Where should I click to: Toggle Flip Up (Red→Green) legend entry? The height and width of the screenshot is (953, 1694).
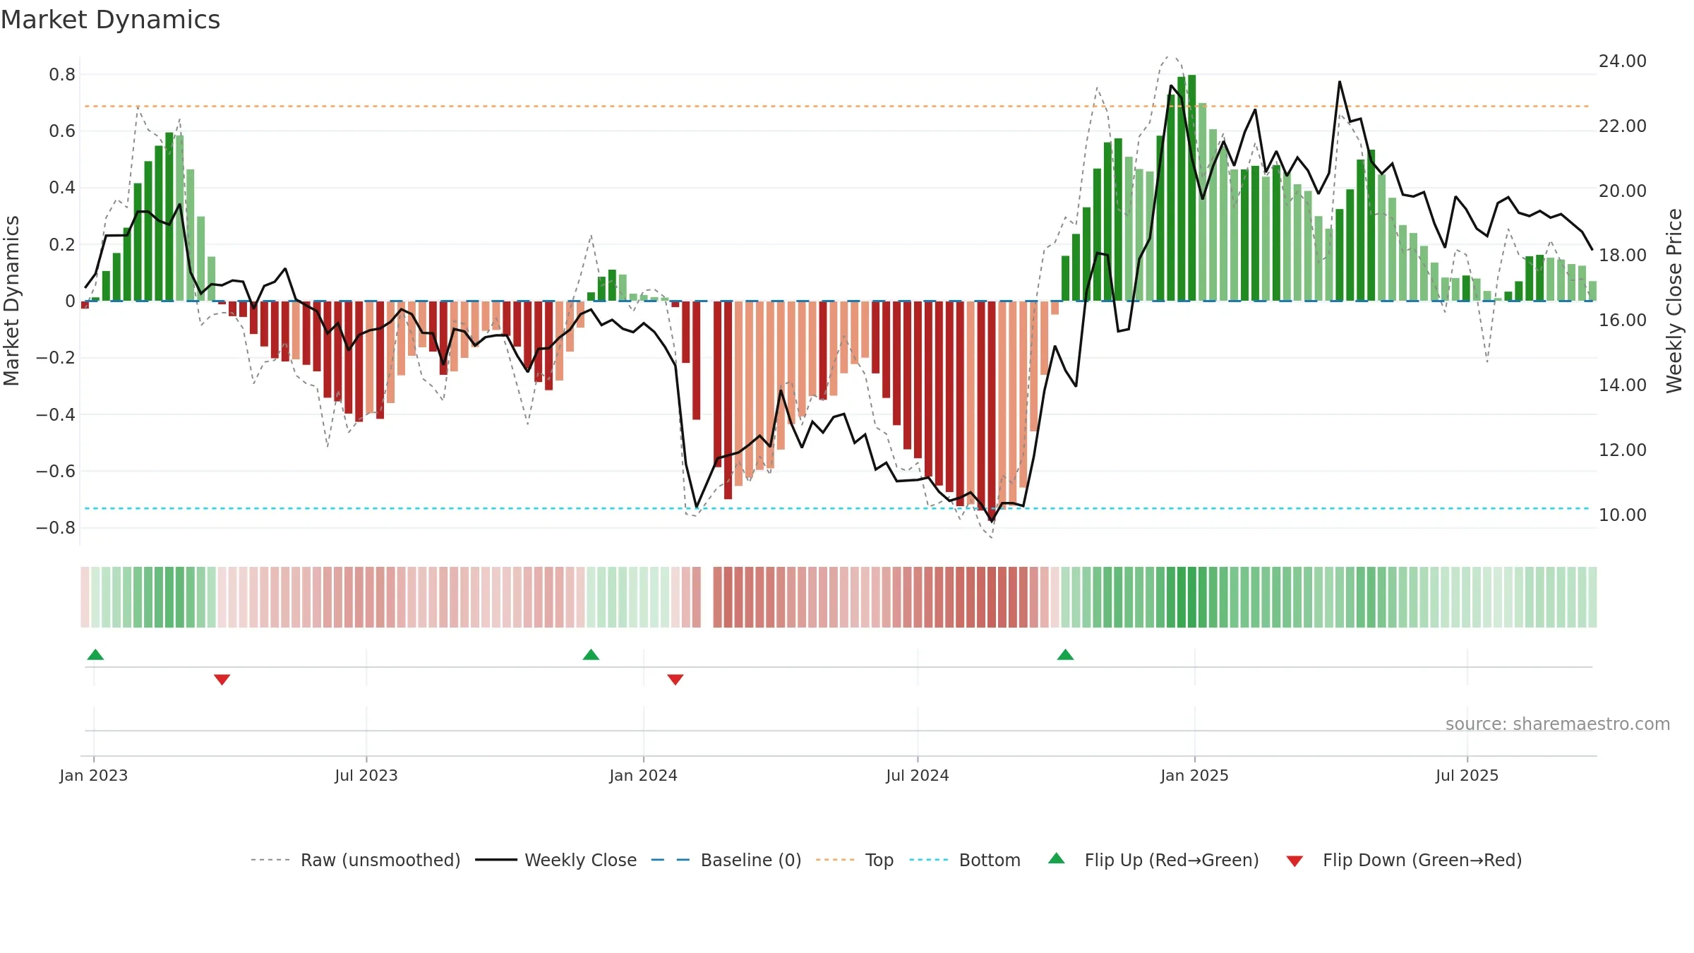pyautogui.click(x=1153, y=860)
